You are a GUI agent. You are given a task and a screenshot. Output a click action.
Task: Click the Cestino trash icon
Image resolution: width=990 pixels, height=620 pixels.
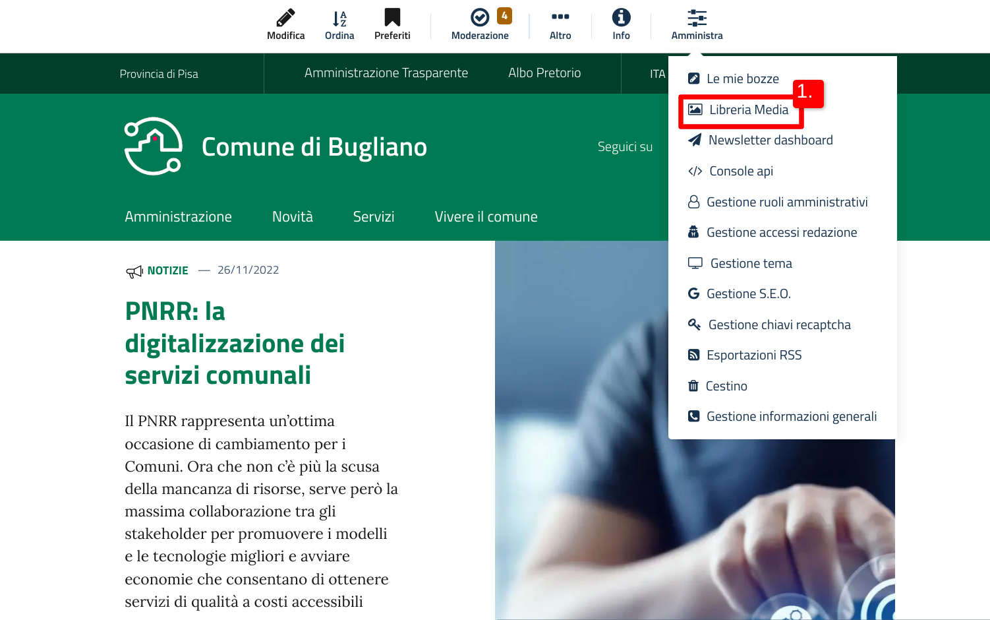[x=693, y=386]
